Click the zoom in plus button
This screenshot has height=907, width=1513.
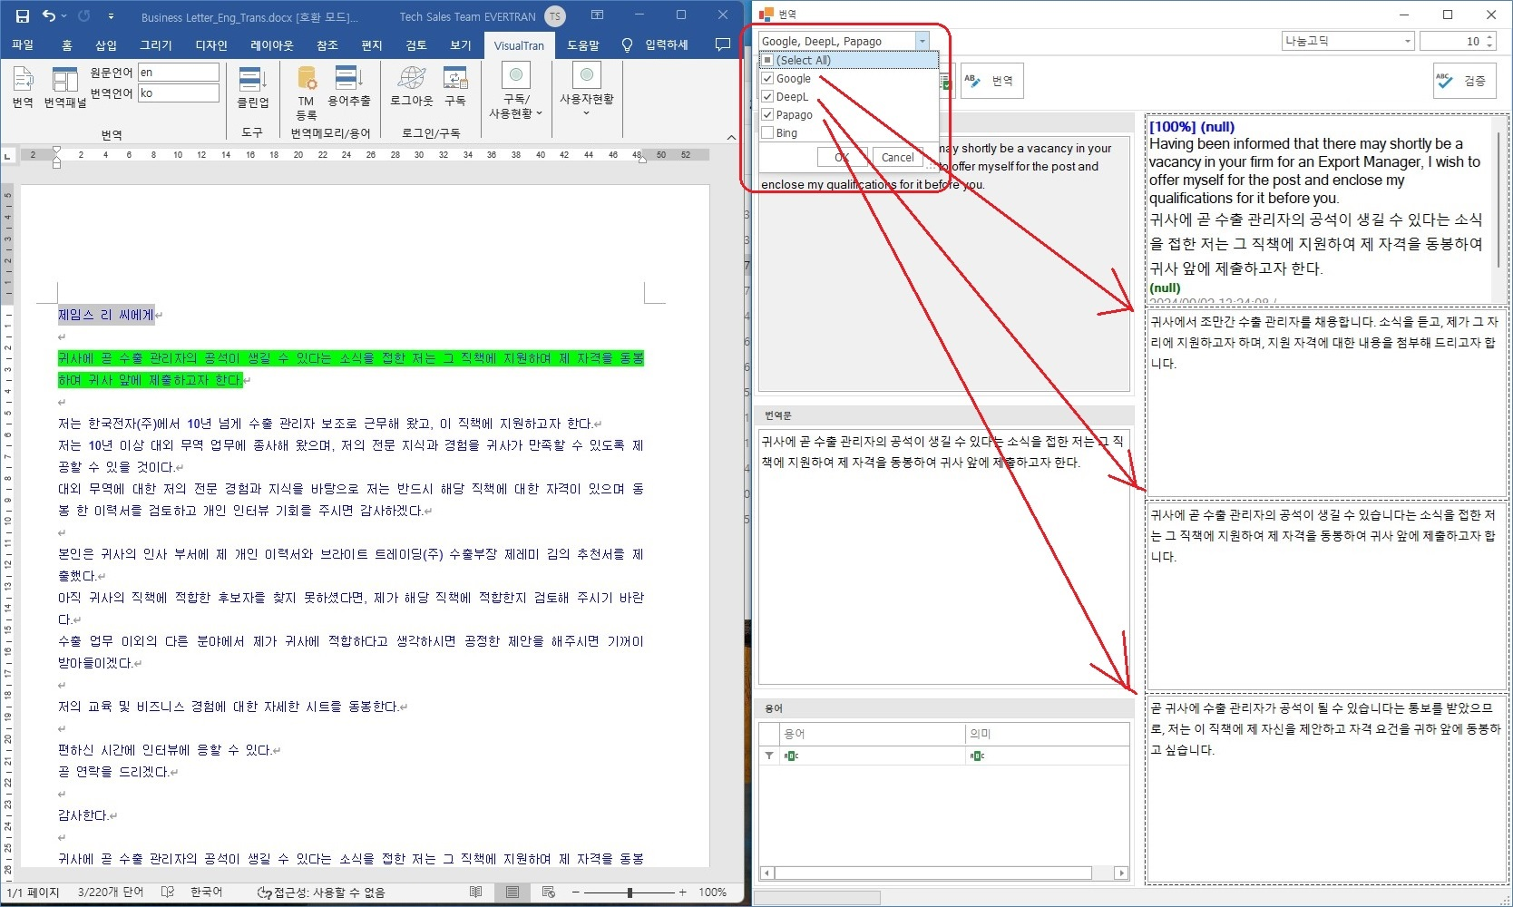click(683, 892)
